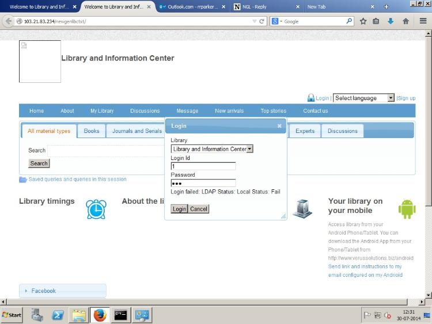Screen dimensions: 432x324
Task: Click into the Password field
Action: 203,183
